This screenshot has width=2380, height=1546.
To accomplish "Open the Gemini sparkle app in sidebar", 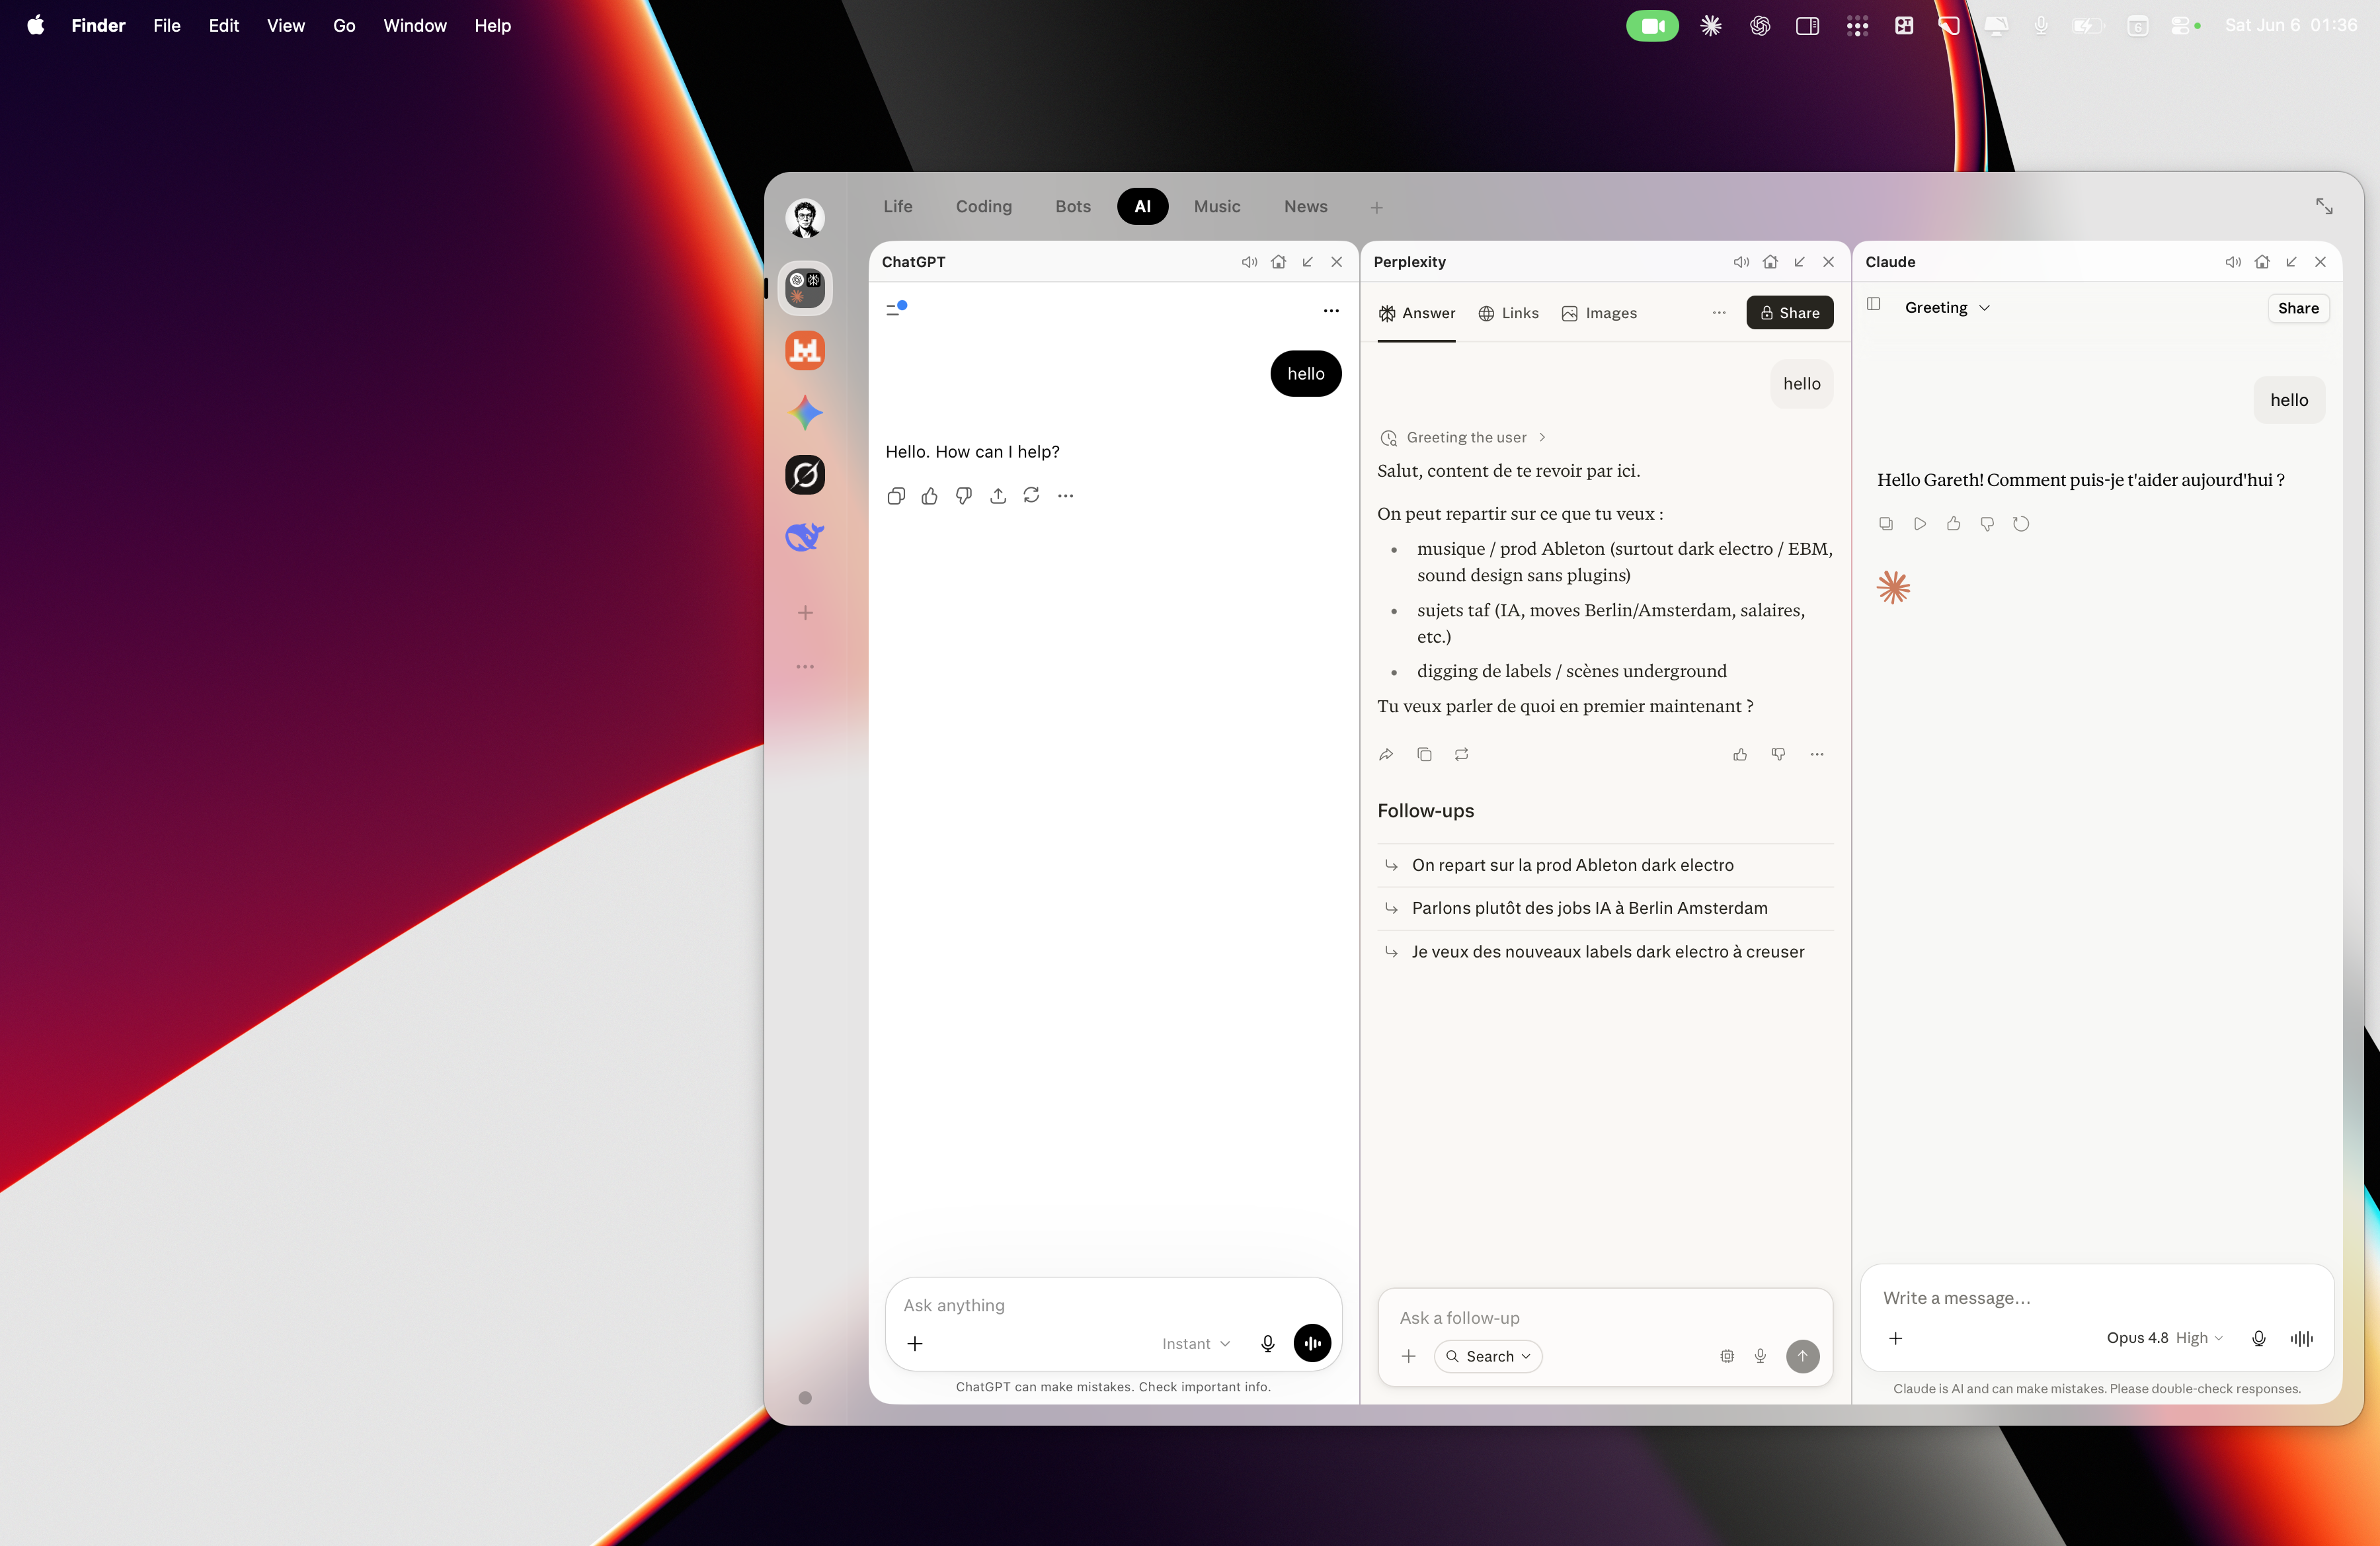I will (x=805, y=413).
